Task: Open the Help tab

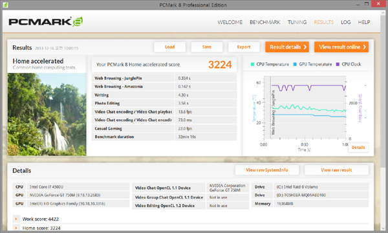Action: coord(364,22)
